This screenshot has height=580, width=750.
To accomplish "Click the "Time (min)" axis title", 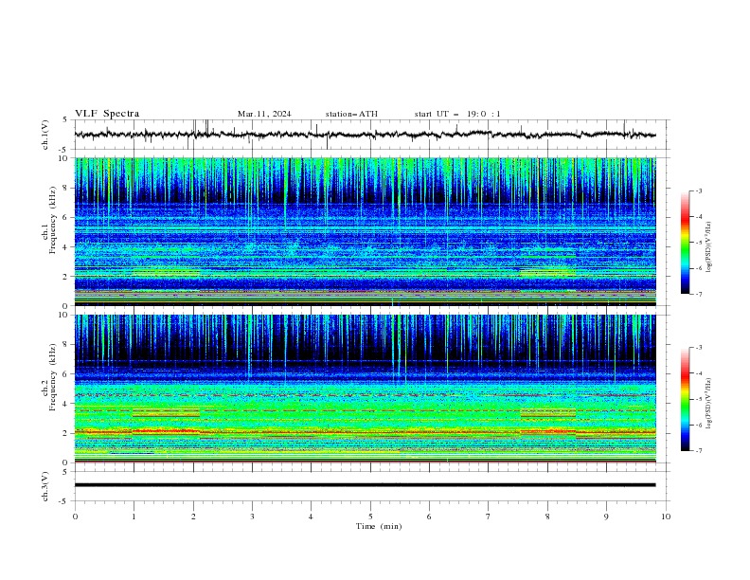I will tap(379, 526).
